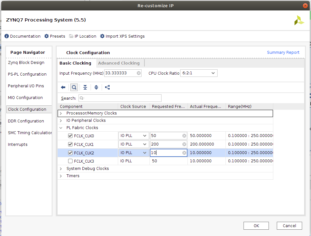Screen dimensions: 311x236
Task: Clear the FCLK_CLK0 requested frequency field
Action: tap(184, 136)
